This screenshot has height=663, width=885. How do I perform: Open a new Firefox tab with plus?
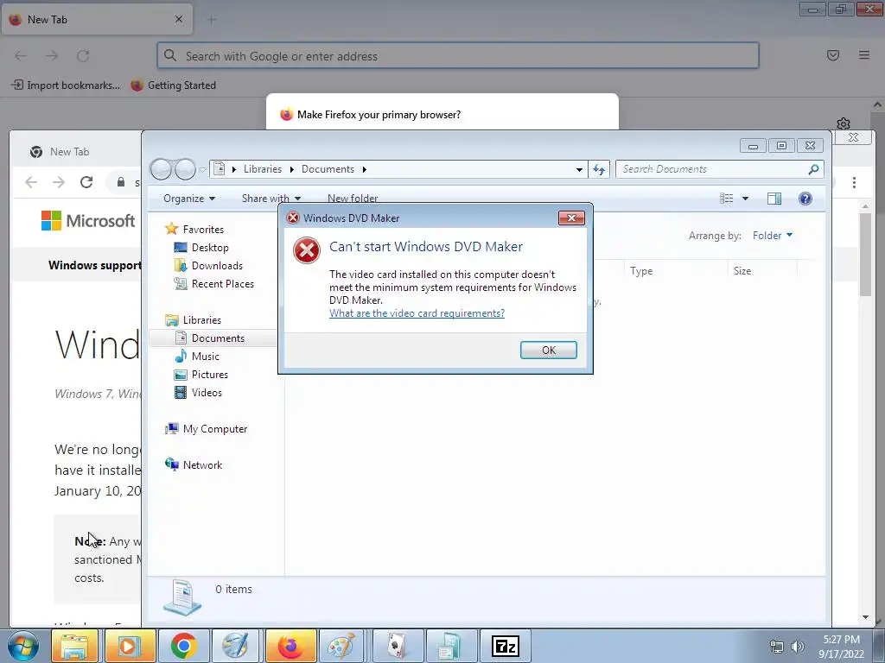pyautogui.click(x=212, y=20)
